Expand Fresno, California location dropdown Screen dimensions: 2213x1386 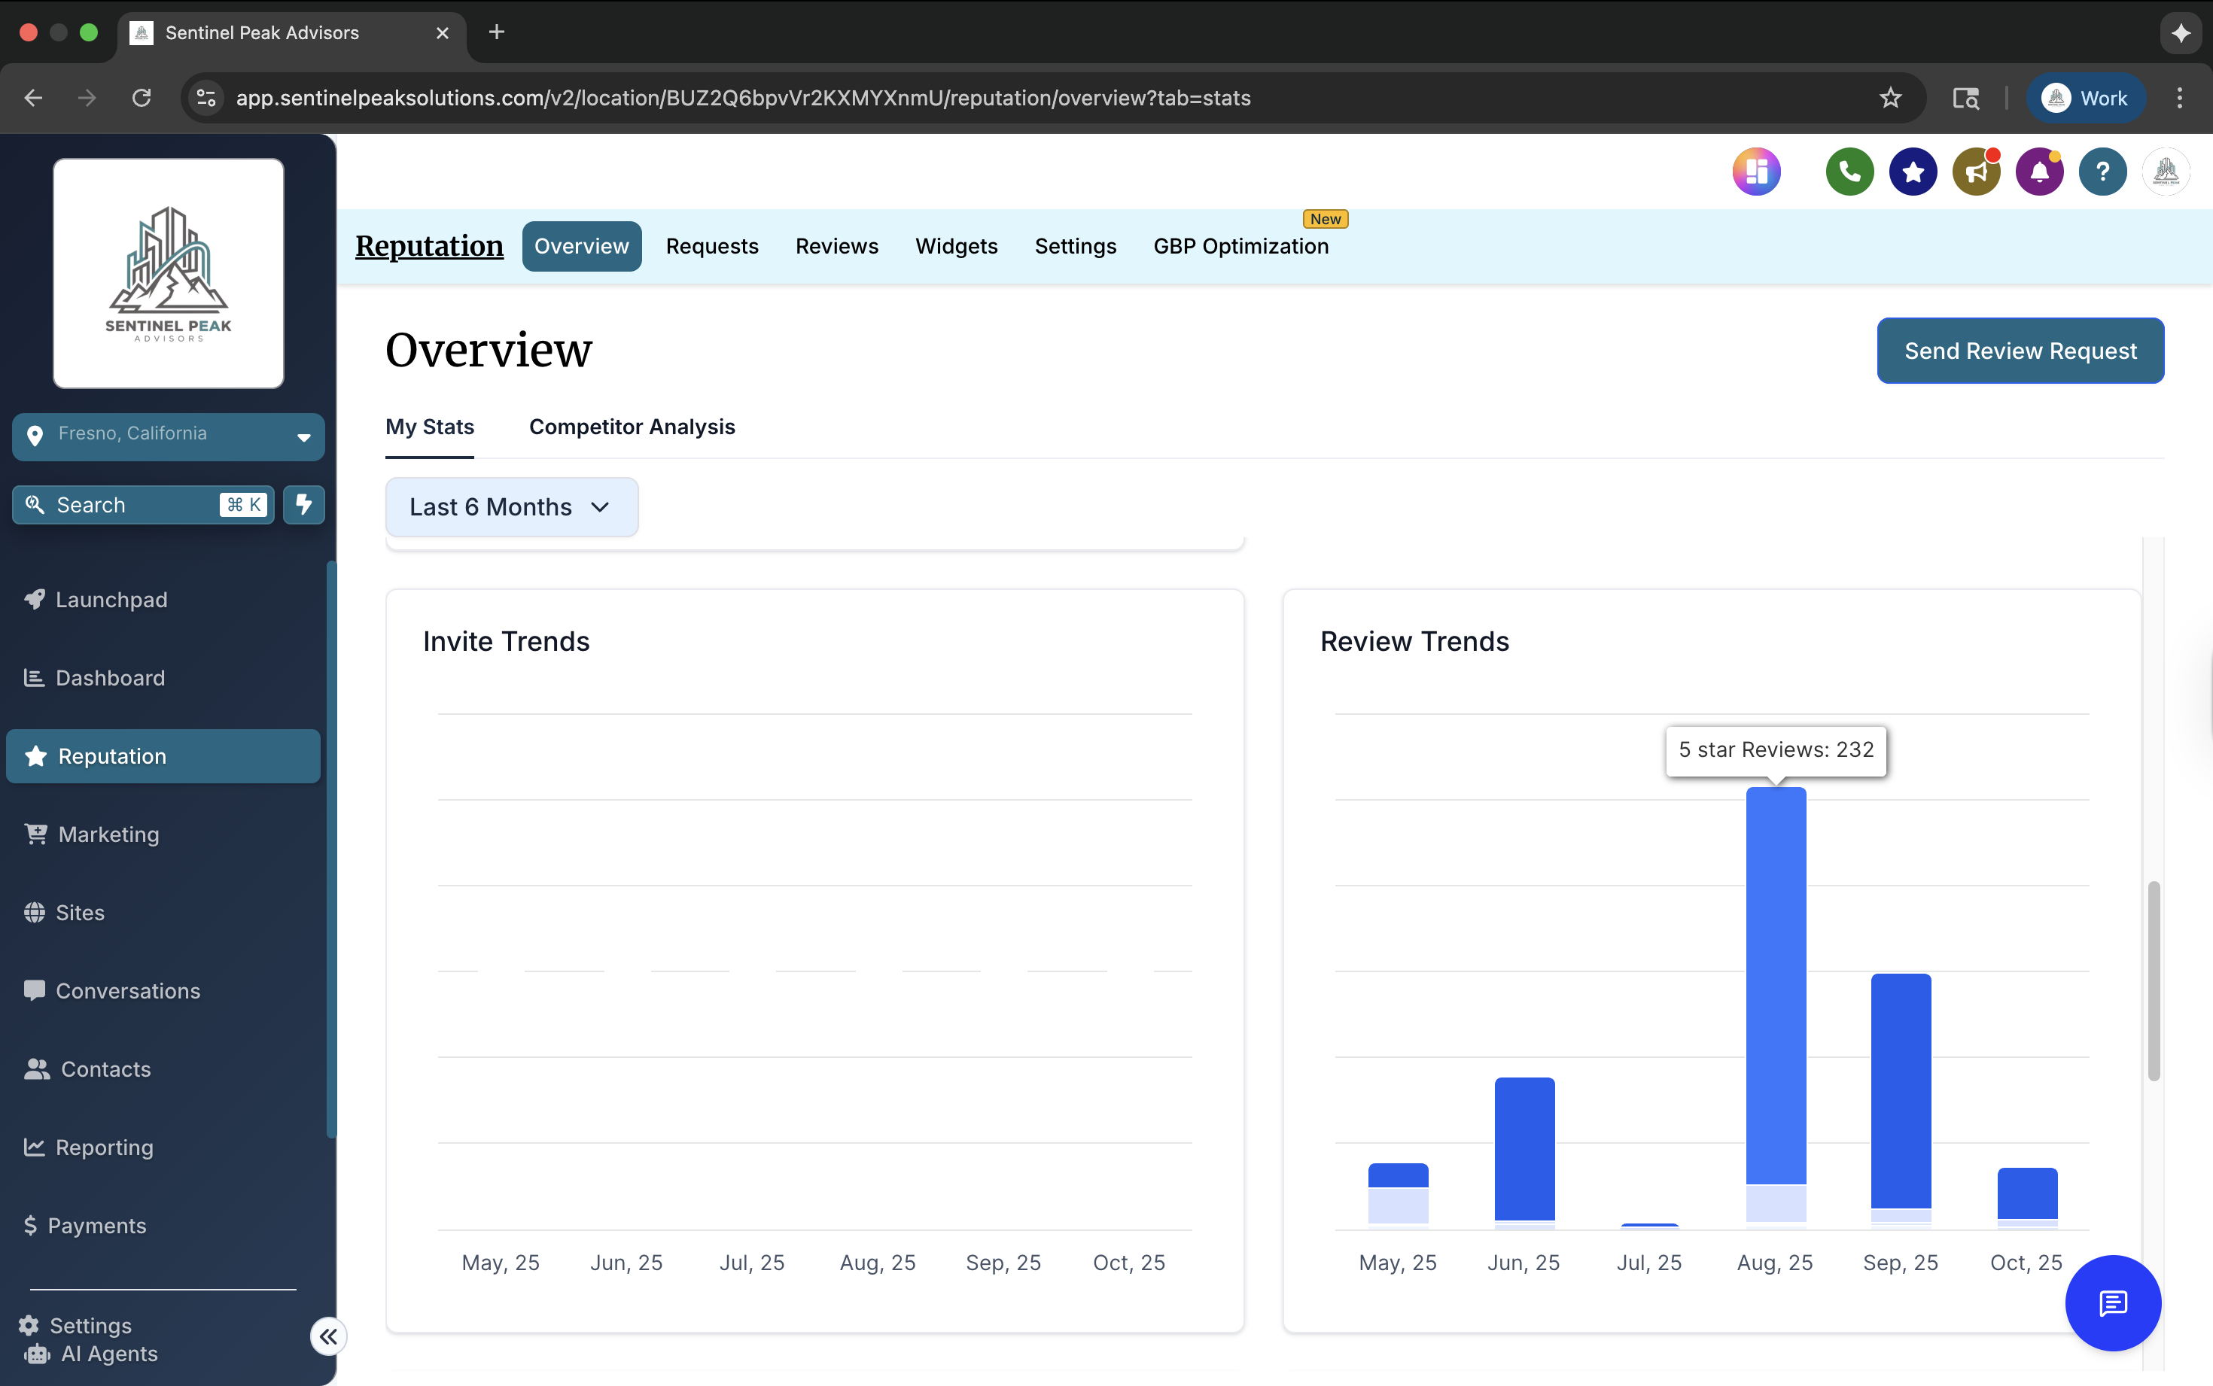point(168,436)
